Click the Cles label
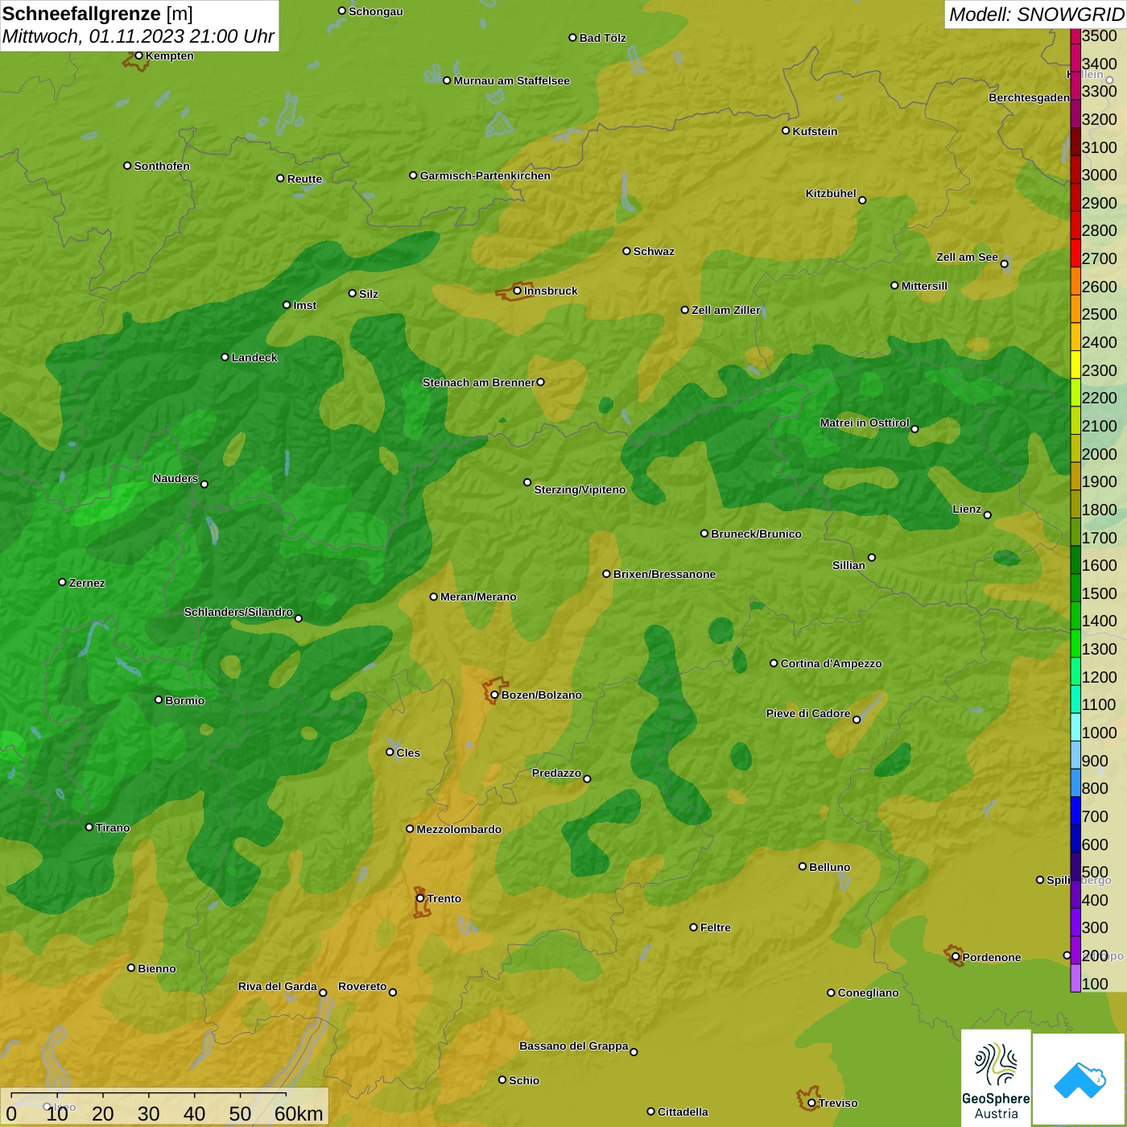Viewport: 1127px width, 1127px height. point(408,753)
